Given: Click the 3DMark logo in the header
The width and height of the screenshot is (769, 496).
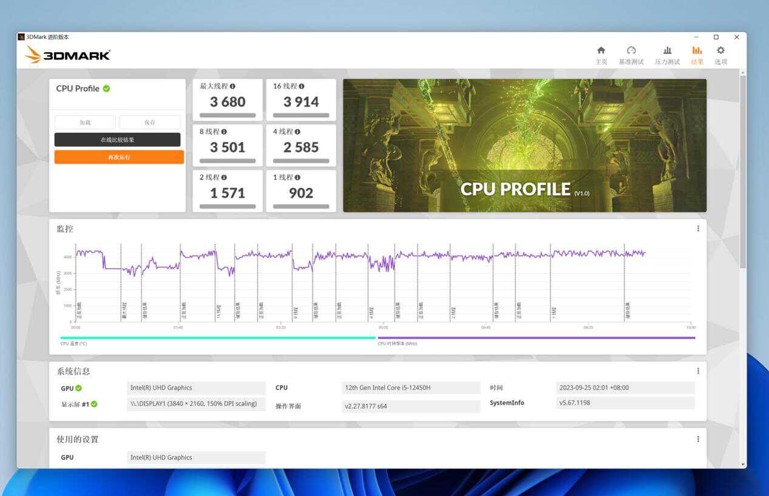Looking at the screenshot, I should (67, 55).
